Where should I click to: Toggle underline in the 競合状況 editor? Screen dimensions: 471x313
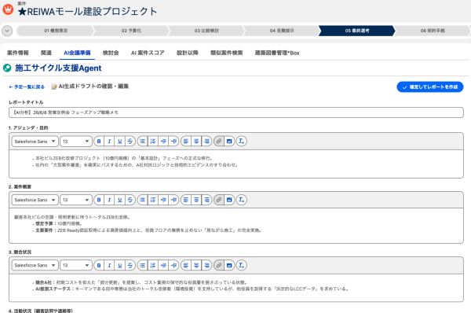[x=120, y=266]
